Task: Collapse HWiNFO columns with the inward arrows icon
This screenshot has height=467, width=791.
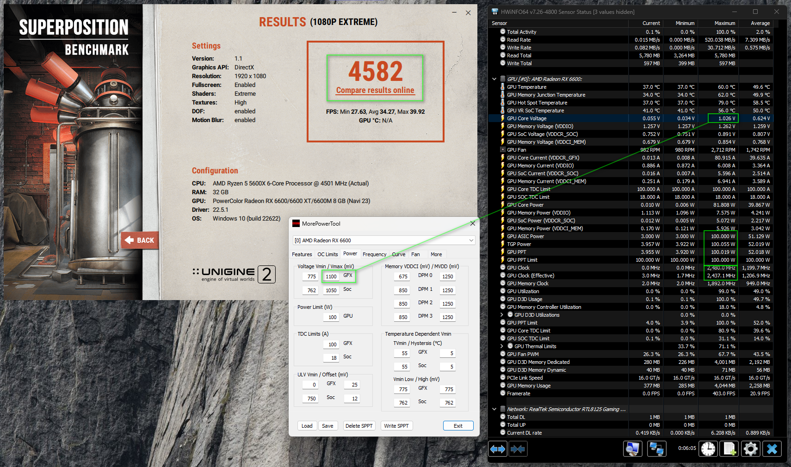Action: [x=518, y=449]
